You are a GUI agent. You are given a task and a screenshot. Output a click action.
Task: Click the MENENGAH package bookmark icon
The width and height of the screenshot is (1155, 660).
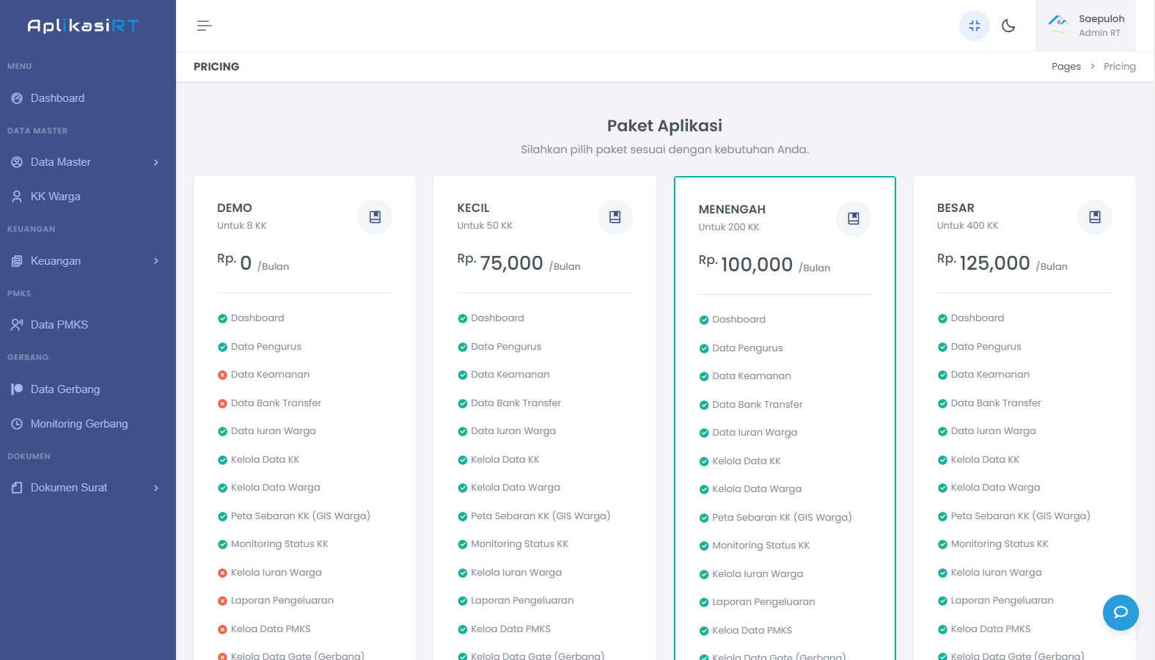[x=853, y=219]
